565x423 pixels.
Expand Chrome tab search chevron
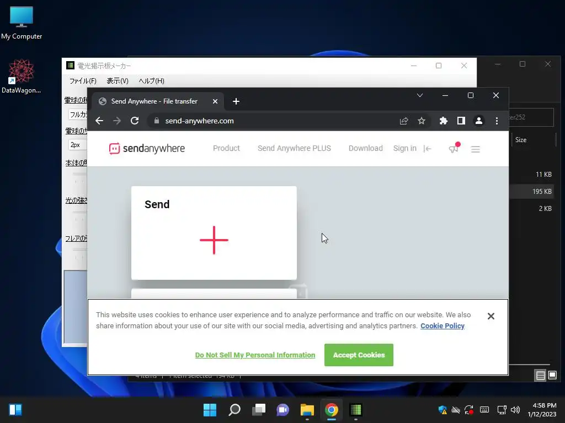pos(420,95)
